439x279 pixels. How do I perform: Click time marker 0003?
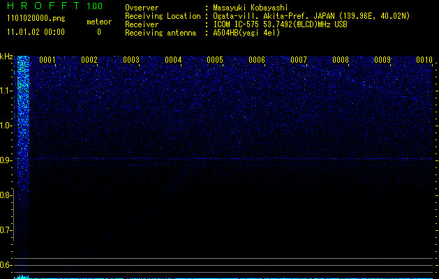click(x=131, y=60)
